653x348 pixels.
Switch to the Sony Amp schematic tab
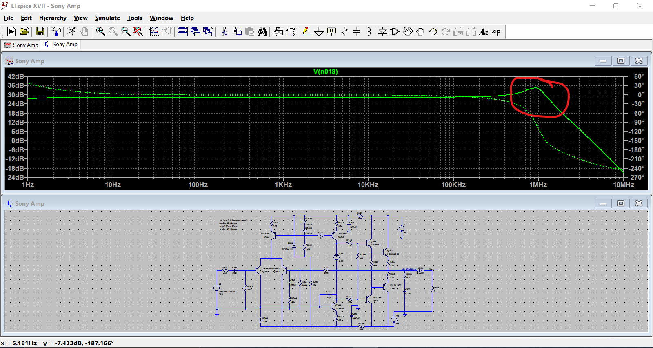[61, 44]
